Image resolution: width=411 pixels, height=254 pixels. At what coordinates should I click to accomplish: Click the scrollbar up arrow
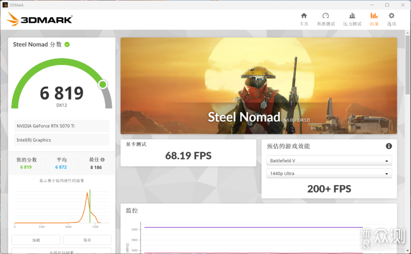pyautogui.click(x=408, y=32)
